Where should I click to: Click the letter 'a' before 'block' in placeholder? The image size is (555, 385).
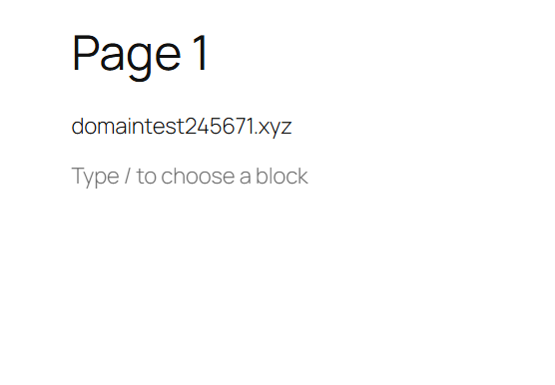click(x=245, y=178)
